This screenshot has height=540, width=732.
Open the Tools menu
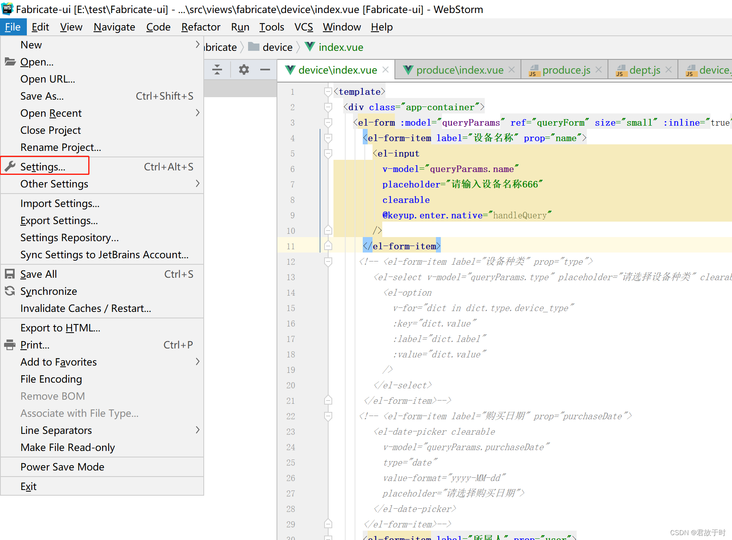272,27
